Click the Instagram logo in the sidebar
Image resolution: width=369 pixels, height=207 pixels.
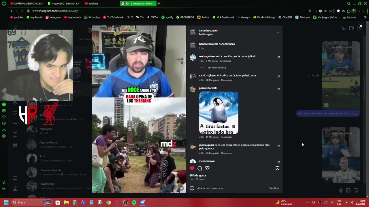(15, 28)
